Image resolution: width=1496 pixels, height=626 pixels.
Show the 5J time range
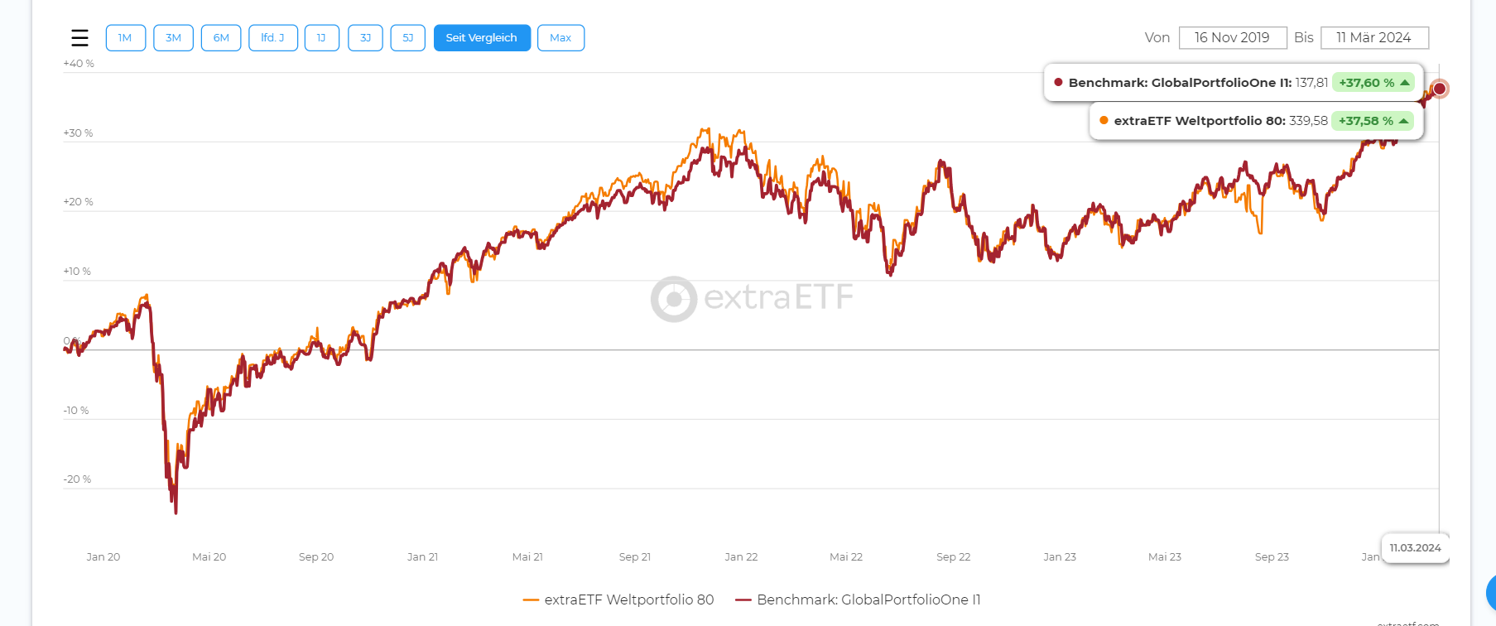click(407, 38)
